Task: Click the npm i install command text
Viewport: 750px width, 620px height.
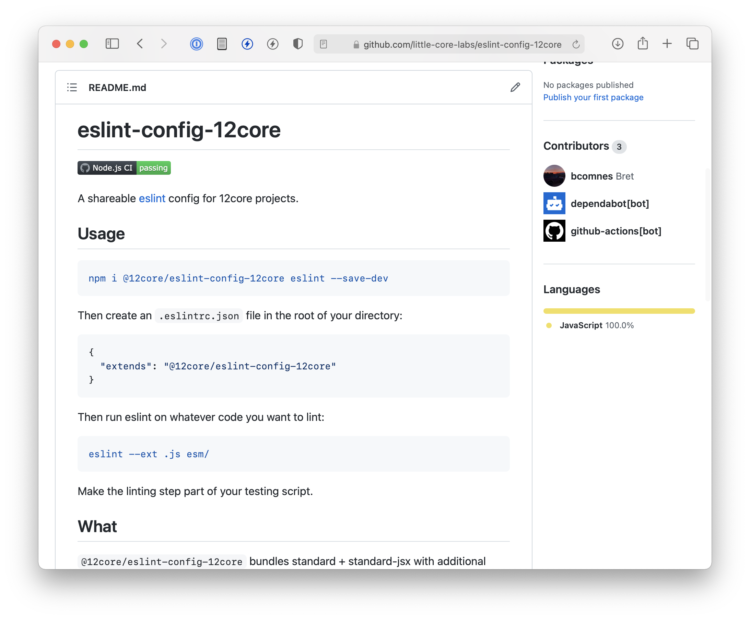Action: coord(238,278)
